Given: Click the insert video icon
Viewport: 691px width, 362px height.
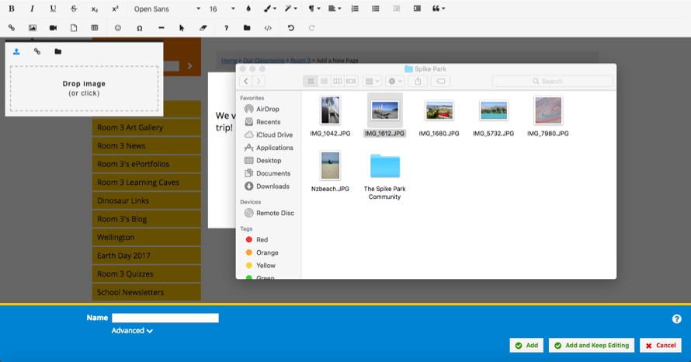Looking at the screenshot, I should point(54,28).
